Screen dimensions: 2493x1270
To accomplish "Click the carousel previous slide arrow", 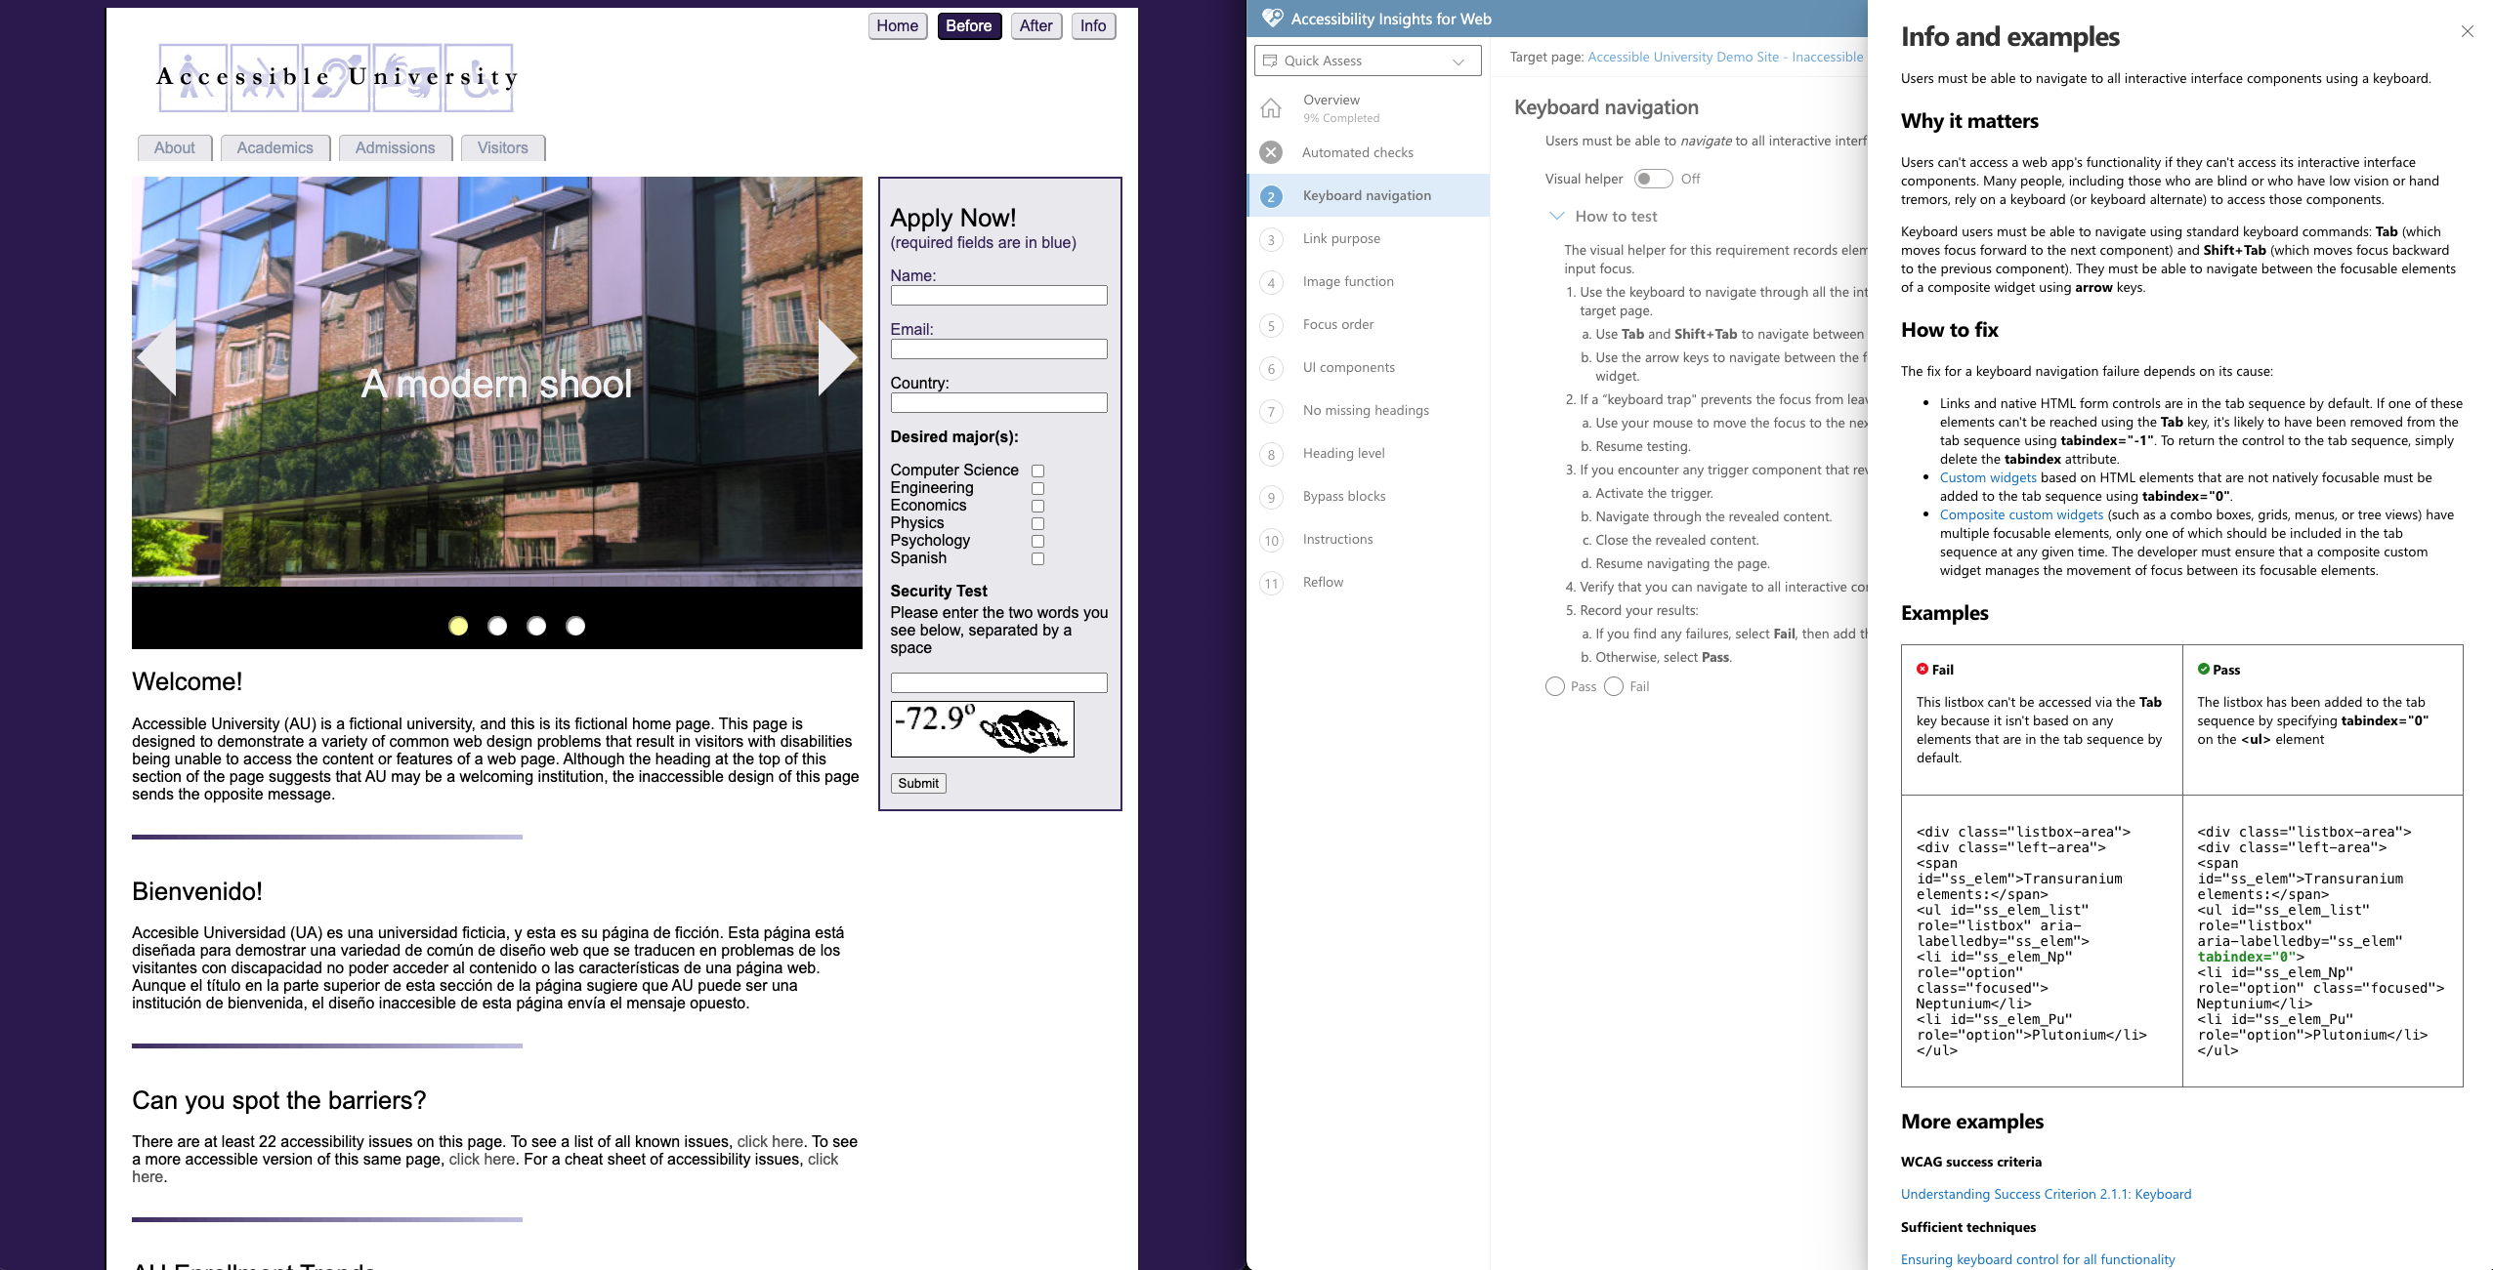I will (157, 357).
